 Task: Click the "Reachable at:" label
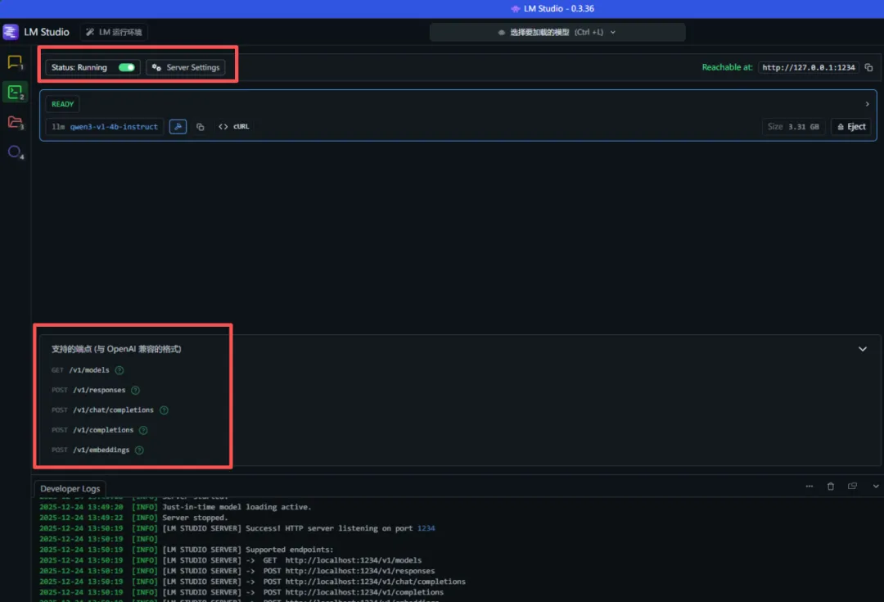pos(727,67)
